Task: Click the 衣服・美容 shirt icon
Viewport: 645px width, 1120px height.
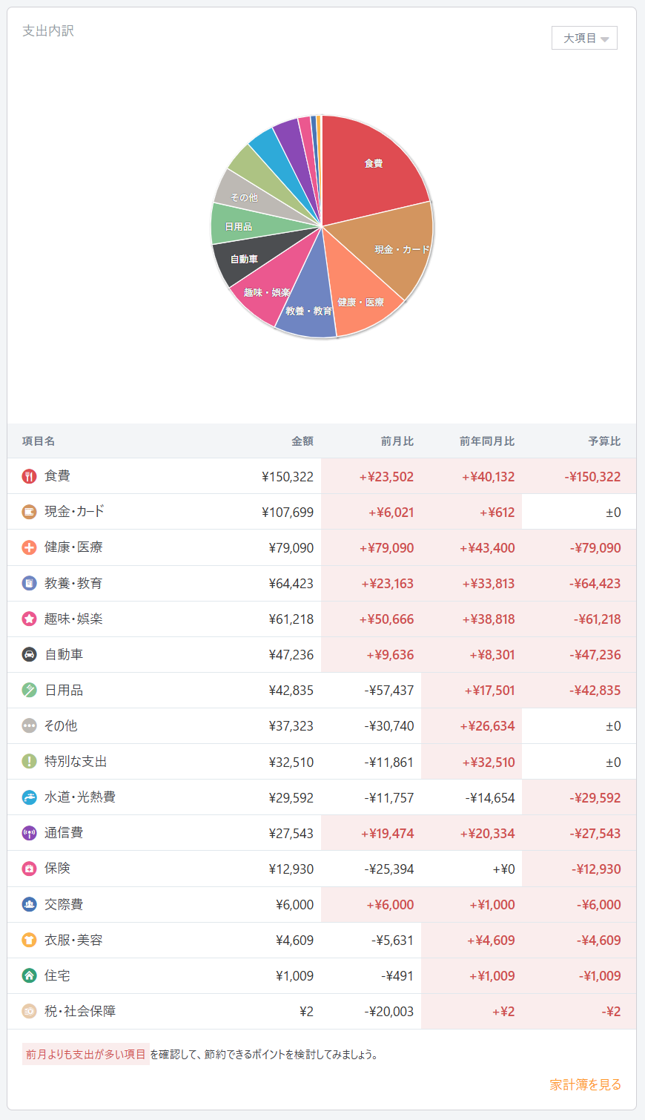Action: tap(30, 940)
